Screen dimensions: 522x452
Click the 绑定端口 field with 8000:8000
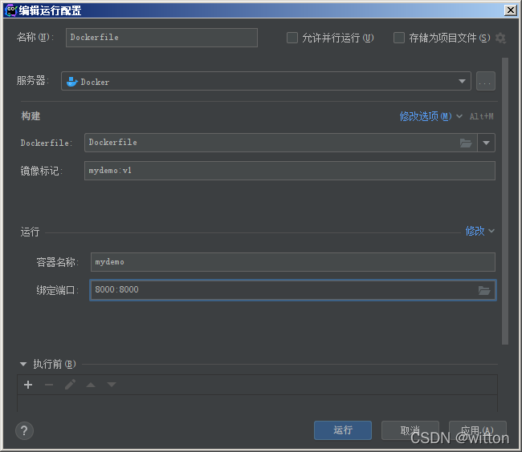pyautogui.click(x=292, y=290)
